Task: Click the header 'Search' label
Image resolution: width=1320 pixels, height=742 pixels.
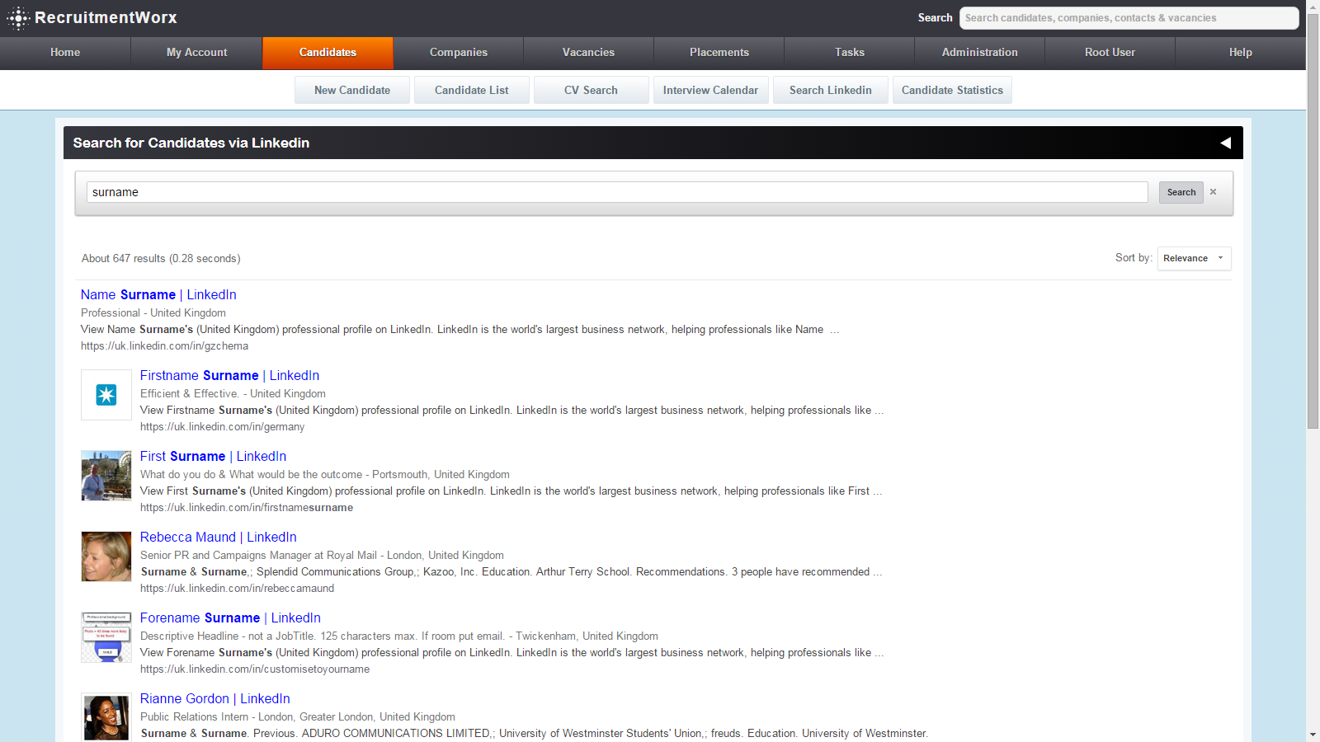Action: pos(935,17)
